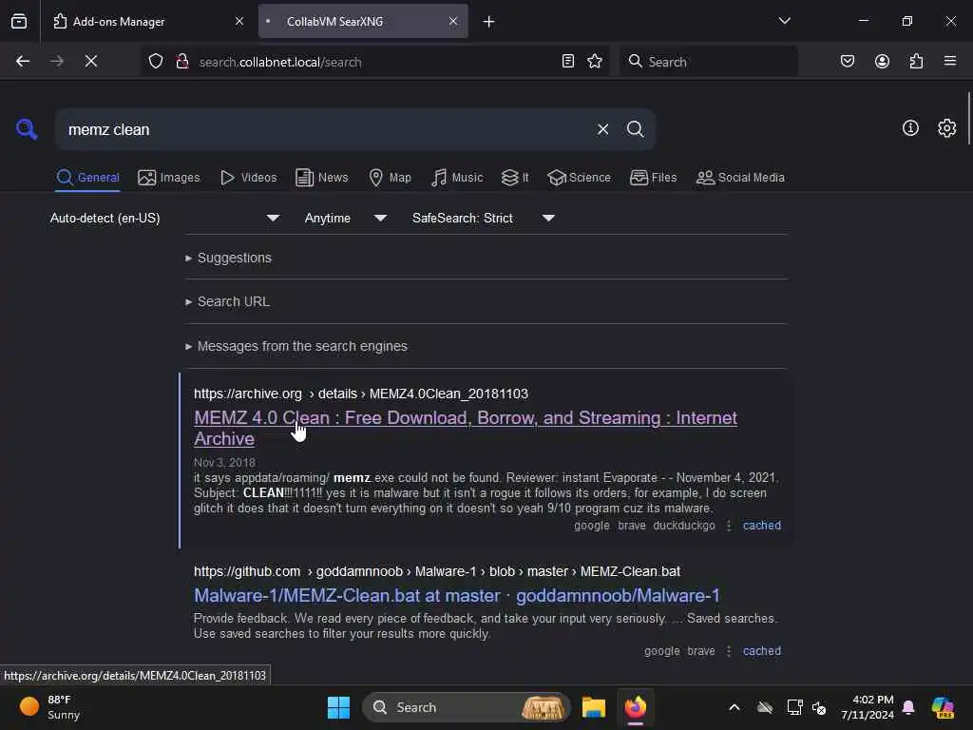Switch to the Map category
Screen dimensions: 973x730
(390, 178)
